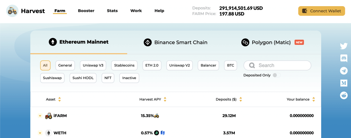The height and width of the screenshot is (138, 351).
Task: Open the Discord social icon
Action: click(343, 58)
